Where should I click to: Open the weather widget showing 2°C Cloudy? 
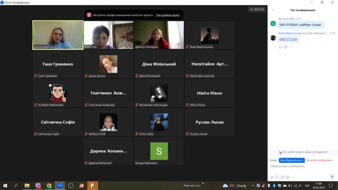click(x=235, y=186)
